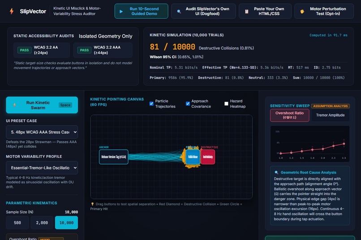This screenshot has width=361, height=240.
Task: Open the Motor Variability Profile dropdown
Action: tap(42, 168)
